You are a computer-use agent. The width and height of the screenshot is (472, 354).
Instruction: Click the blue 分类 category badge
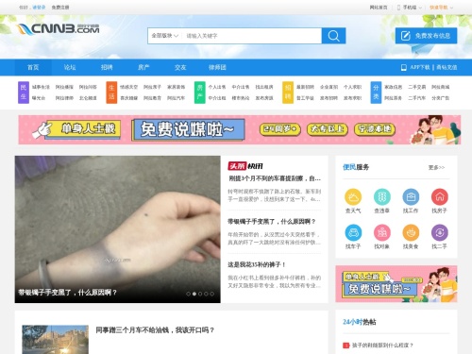point(376,93)
